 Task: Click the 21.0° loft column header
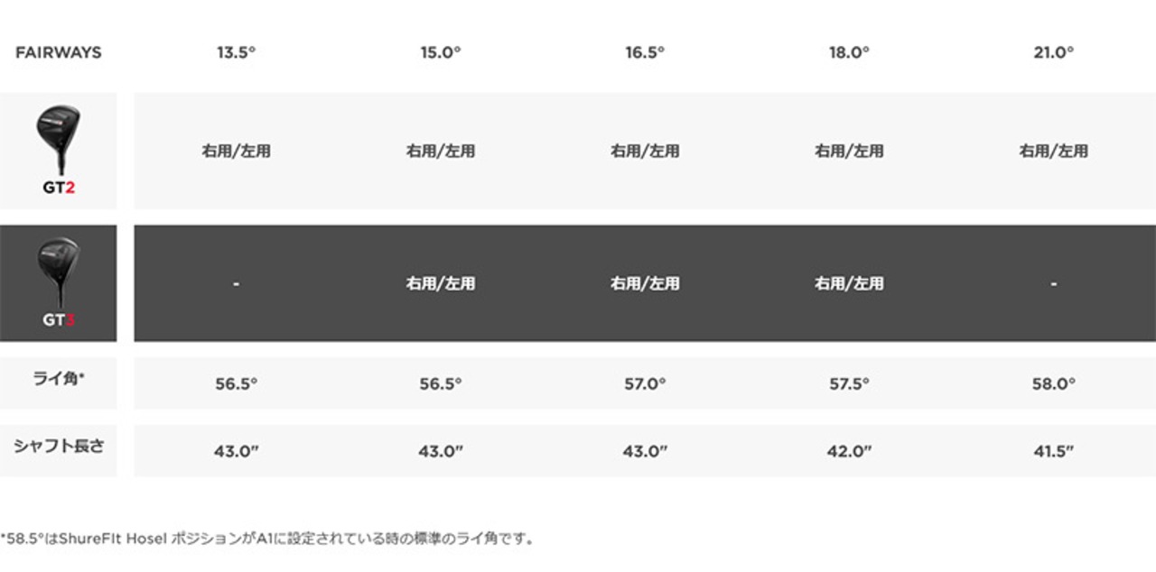pyautogui.click(x=1053, y=52)
